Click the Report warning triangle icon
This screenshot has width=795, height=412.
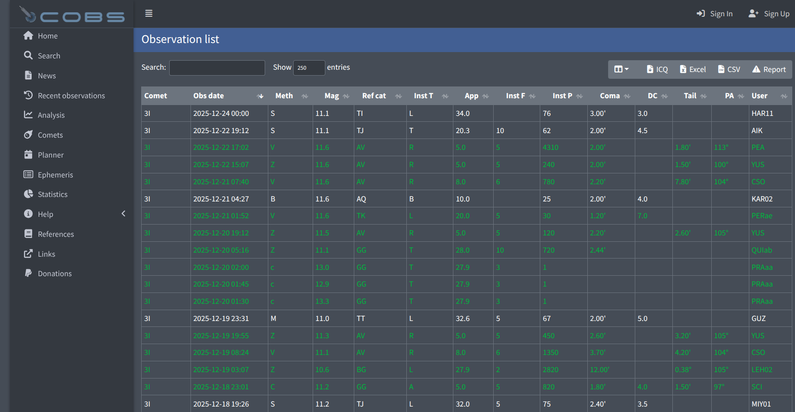click(x=756, y=69)
